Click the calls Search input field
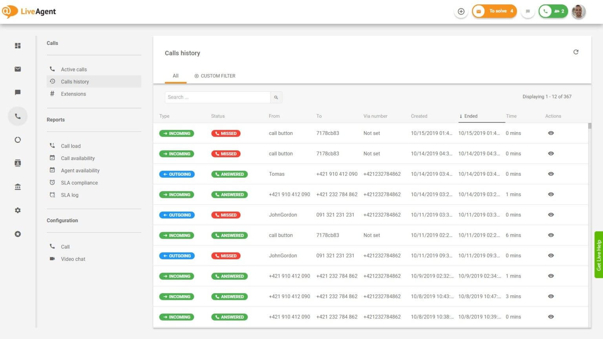This screenshot has height=339, width=603. (x=217, y=97)
